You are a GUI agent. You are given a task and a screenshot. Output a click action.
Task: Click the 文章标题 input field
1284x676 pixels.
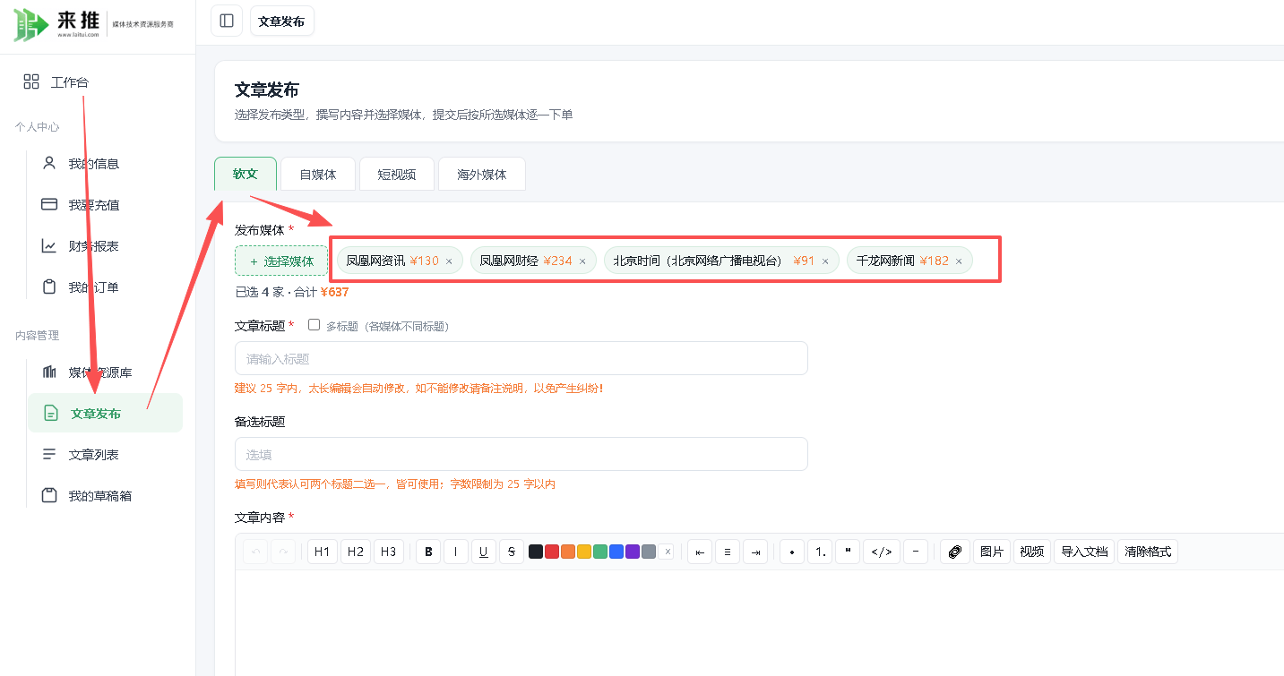pyautogui.click(x=521, y=358)
